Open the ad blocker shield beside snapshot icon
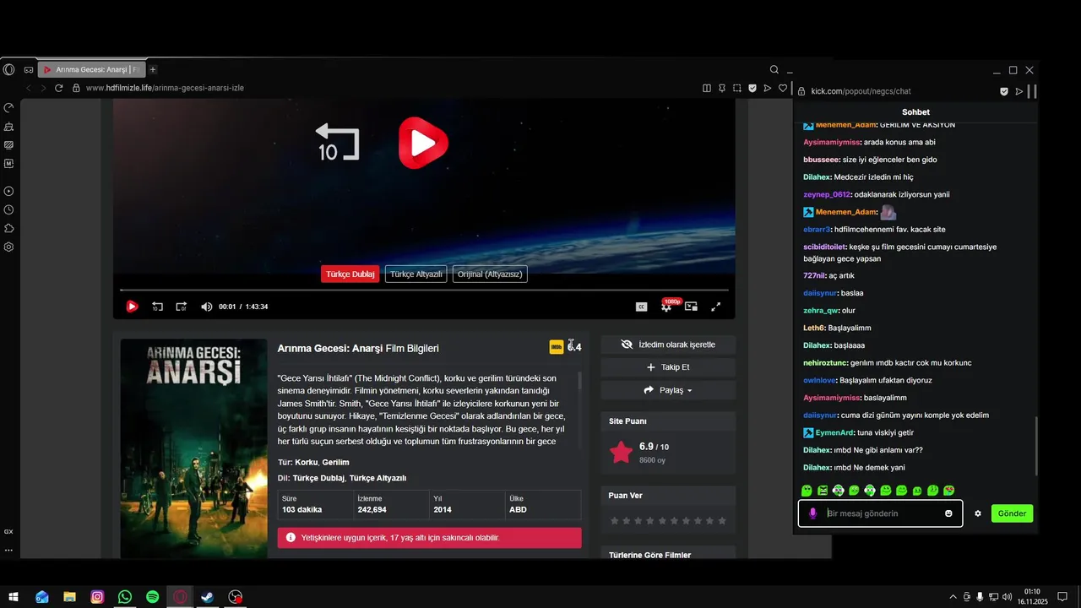The image size is (1081, 608). point(752,88)
